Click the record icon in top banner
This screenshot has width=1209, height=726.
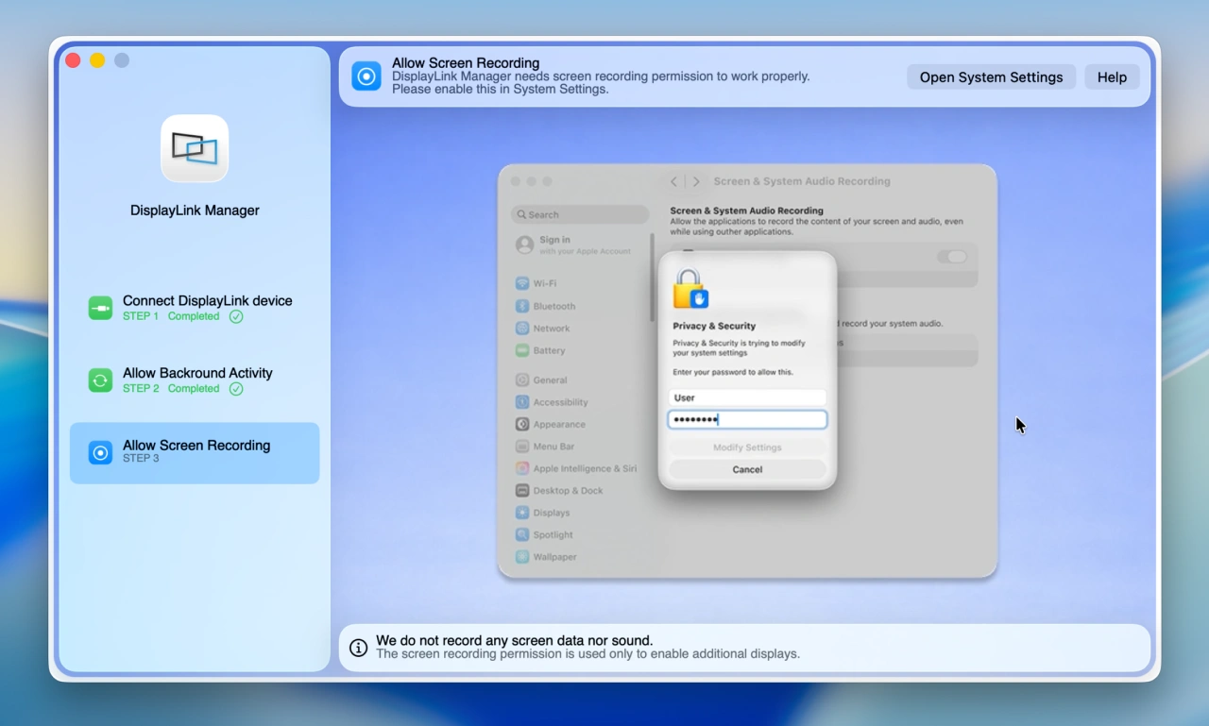point(366,76)
